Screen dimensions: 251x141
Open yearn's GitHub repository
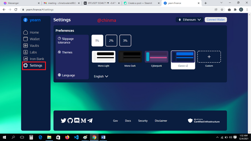70,121
